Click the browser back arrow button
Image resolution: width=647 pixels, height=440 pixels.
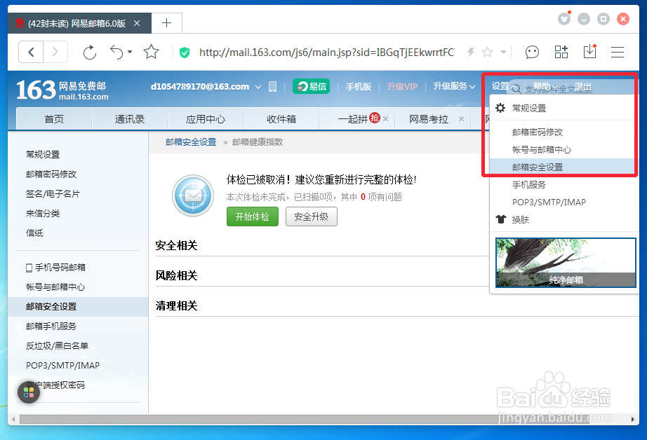point(31,53)
